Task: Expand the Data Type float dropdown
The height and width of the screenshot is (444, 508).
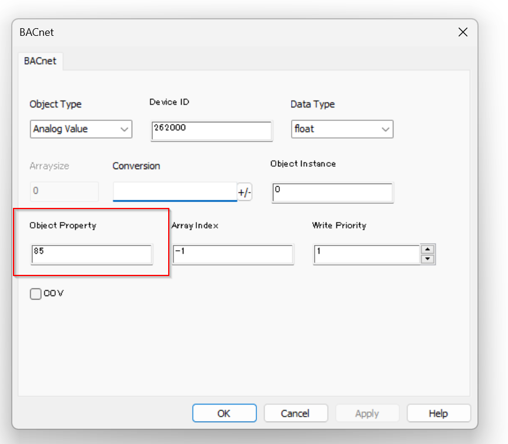Action: point(342,129)
